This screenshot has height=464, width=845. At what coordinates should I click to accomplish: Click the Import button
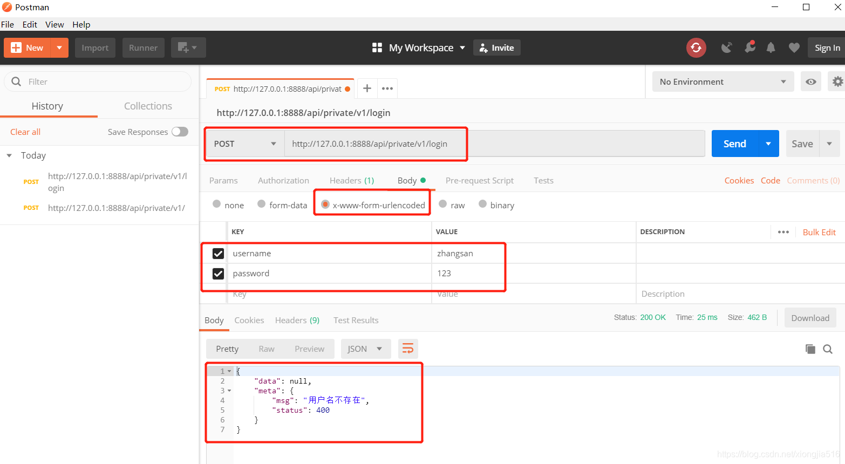point(95,47)
